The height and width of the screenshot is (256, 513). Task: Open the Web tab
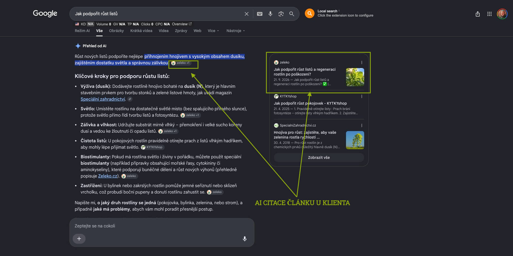point(197,31)
